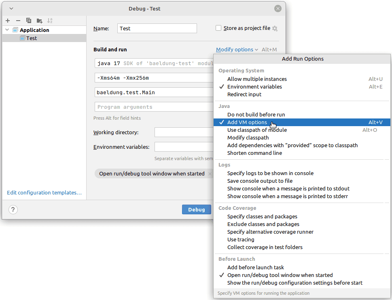Collapse the Application tree node

(7, 30)
